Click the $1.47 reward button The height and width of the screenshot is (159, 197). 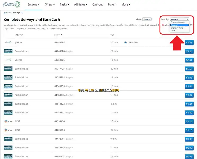tap(189, 95)
